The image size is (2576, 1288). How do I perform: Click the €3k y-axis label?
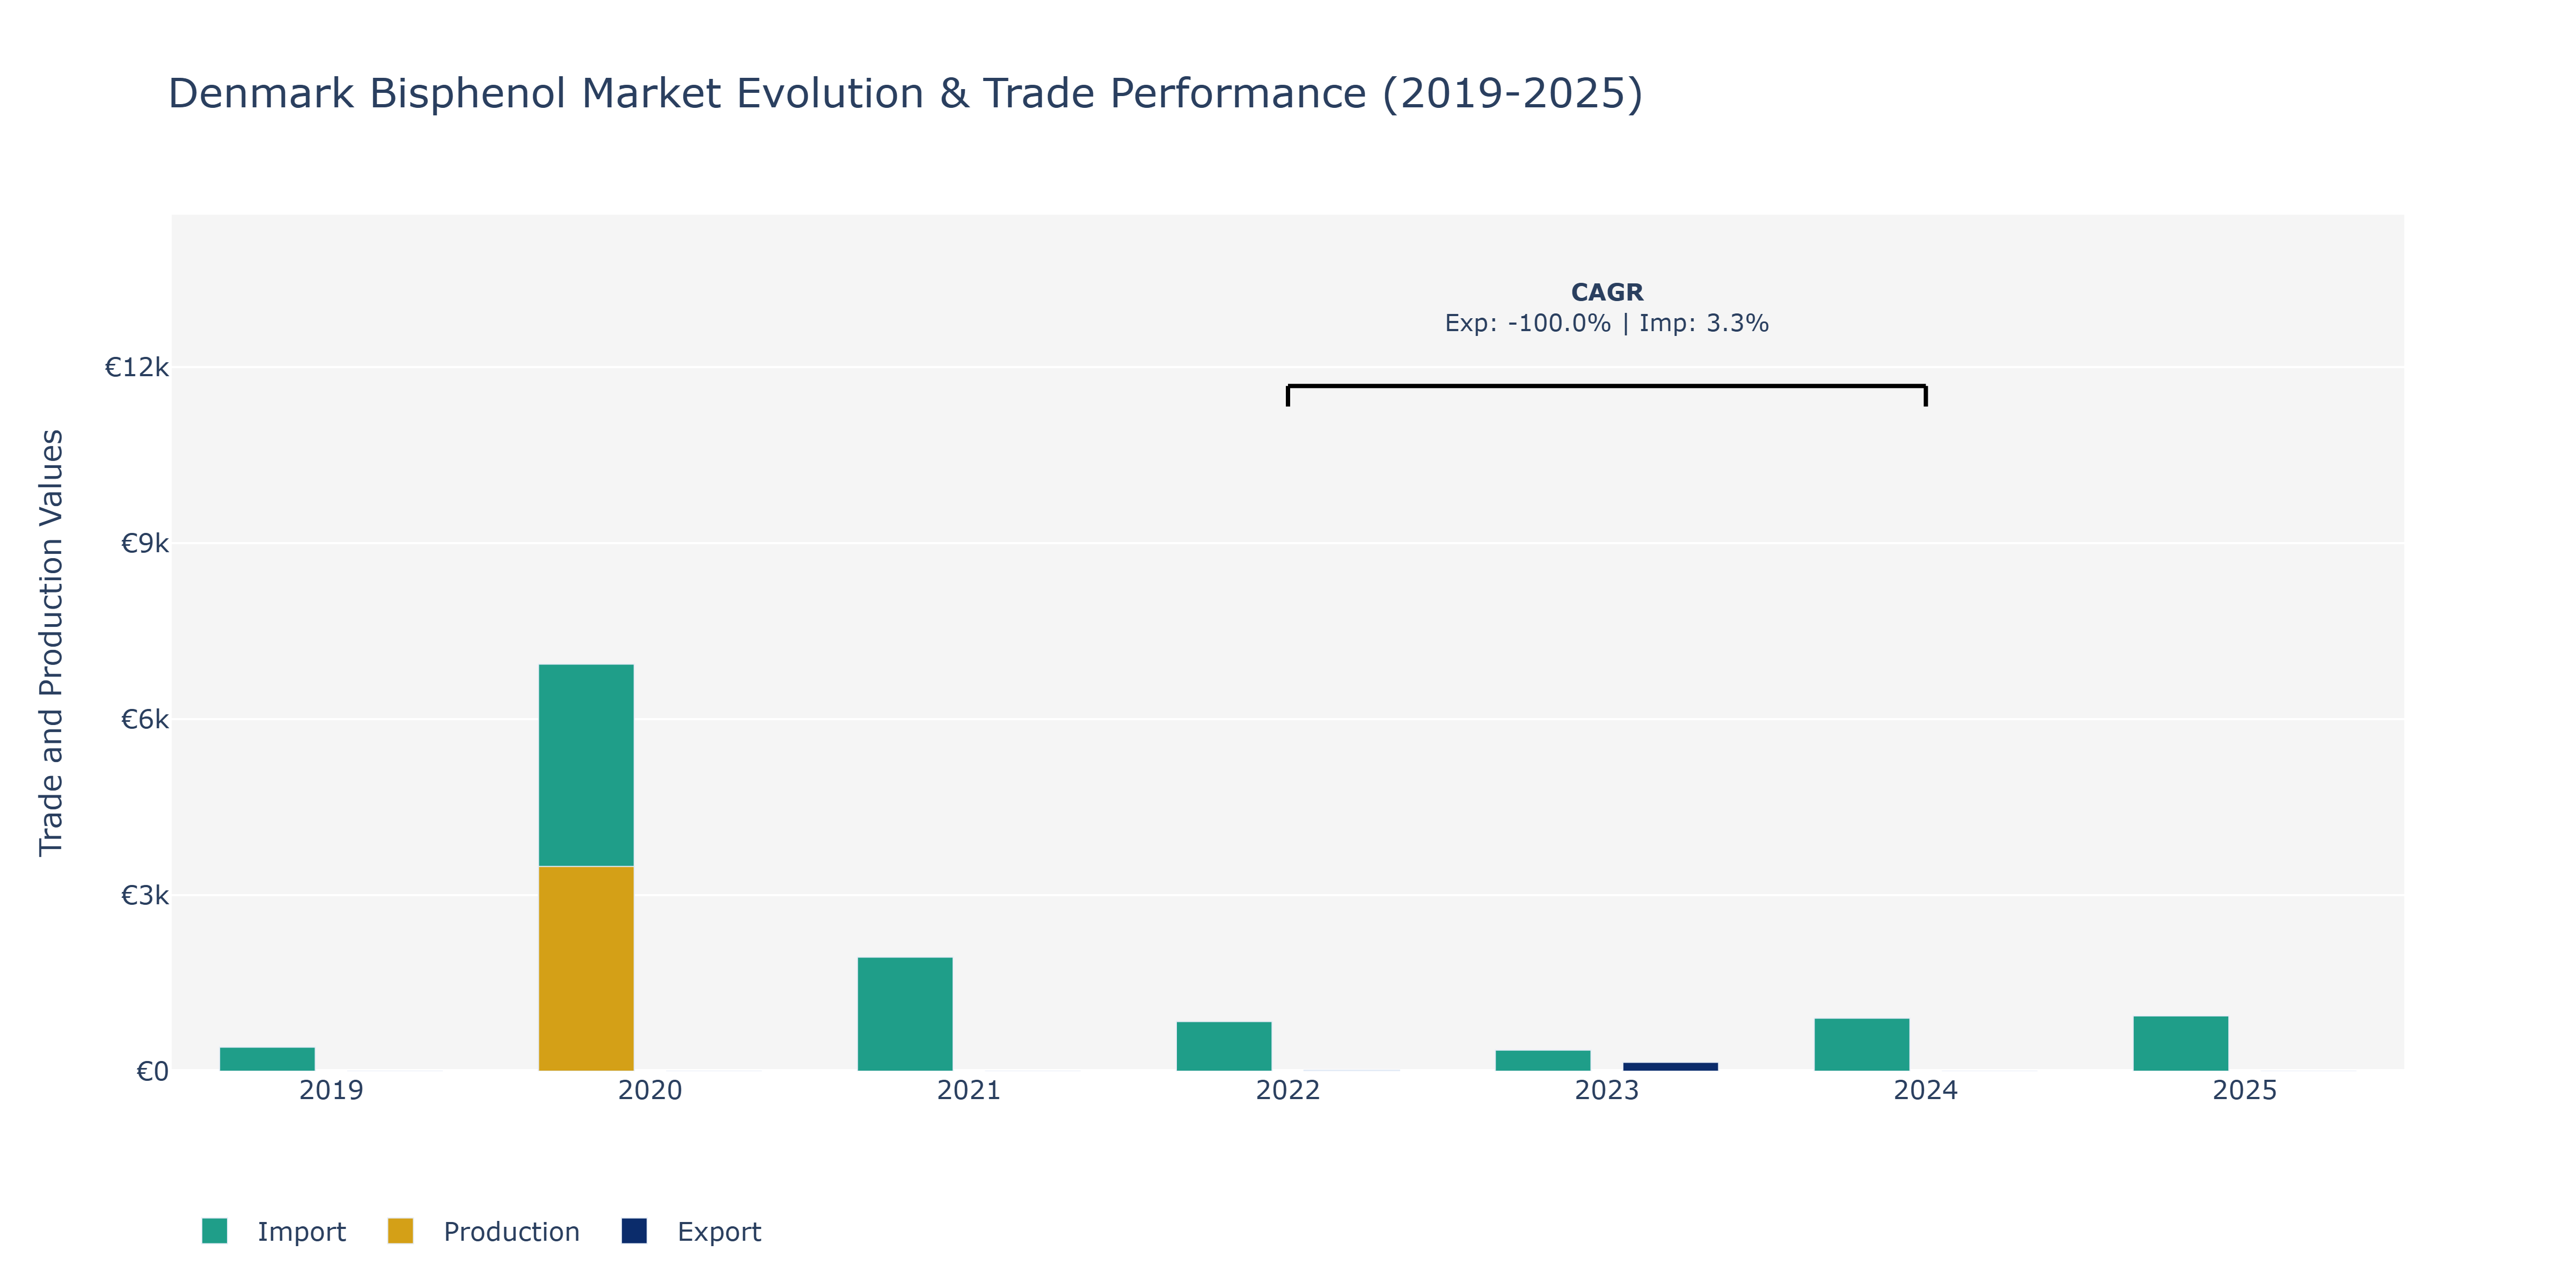[x=145, y=895]
